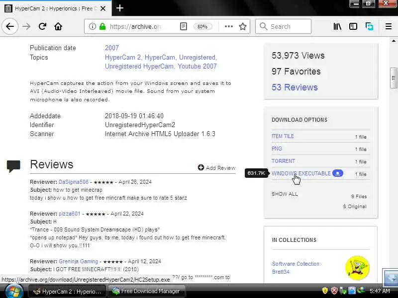Click the 8 Original count text
Screen dimensions: 398x298
(x=355, y=207)
